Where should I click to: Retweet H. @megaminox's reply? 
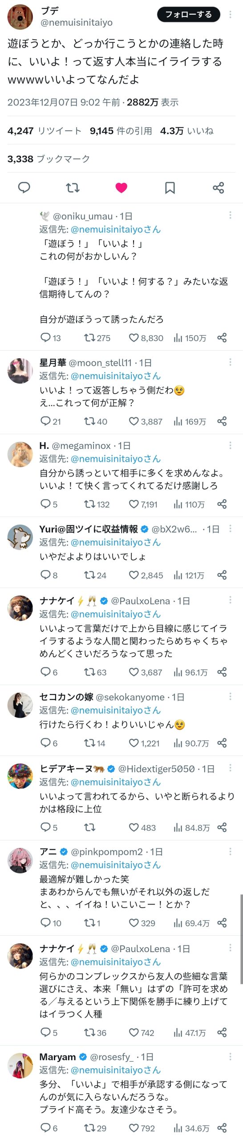coord(89,504)
